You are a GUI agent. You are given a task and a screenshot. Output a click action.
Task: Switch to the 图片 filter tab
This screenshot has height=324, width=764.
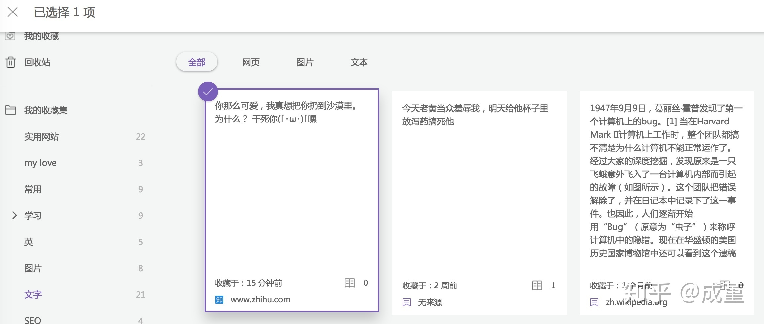point(305,62)
